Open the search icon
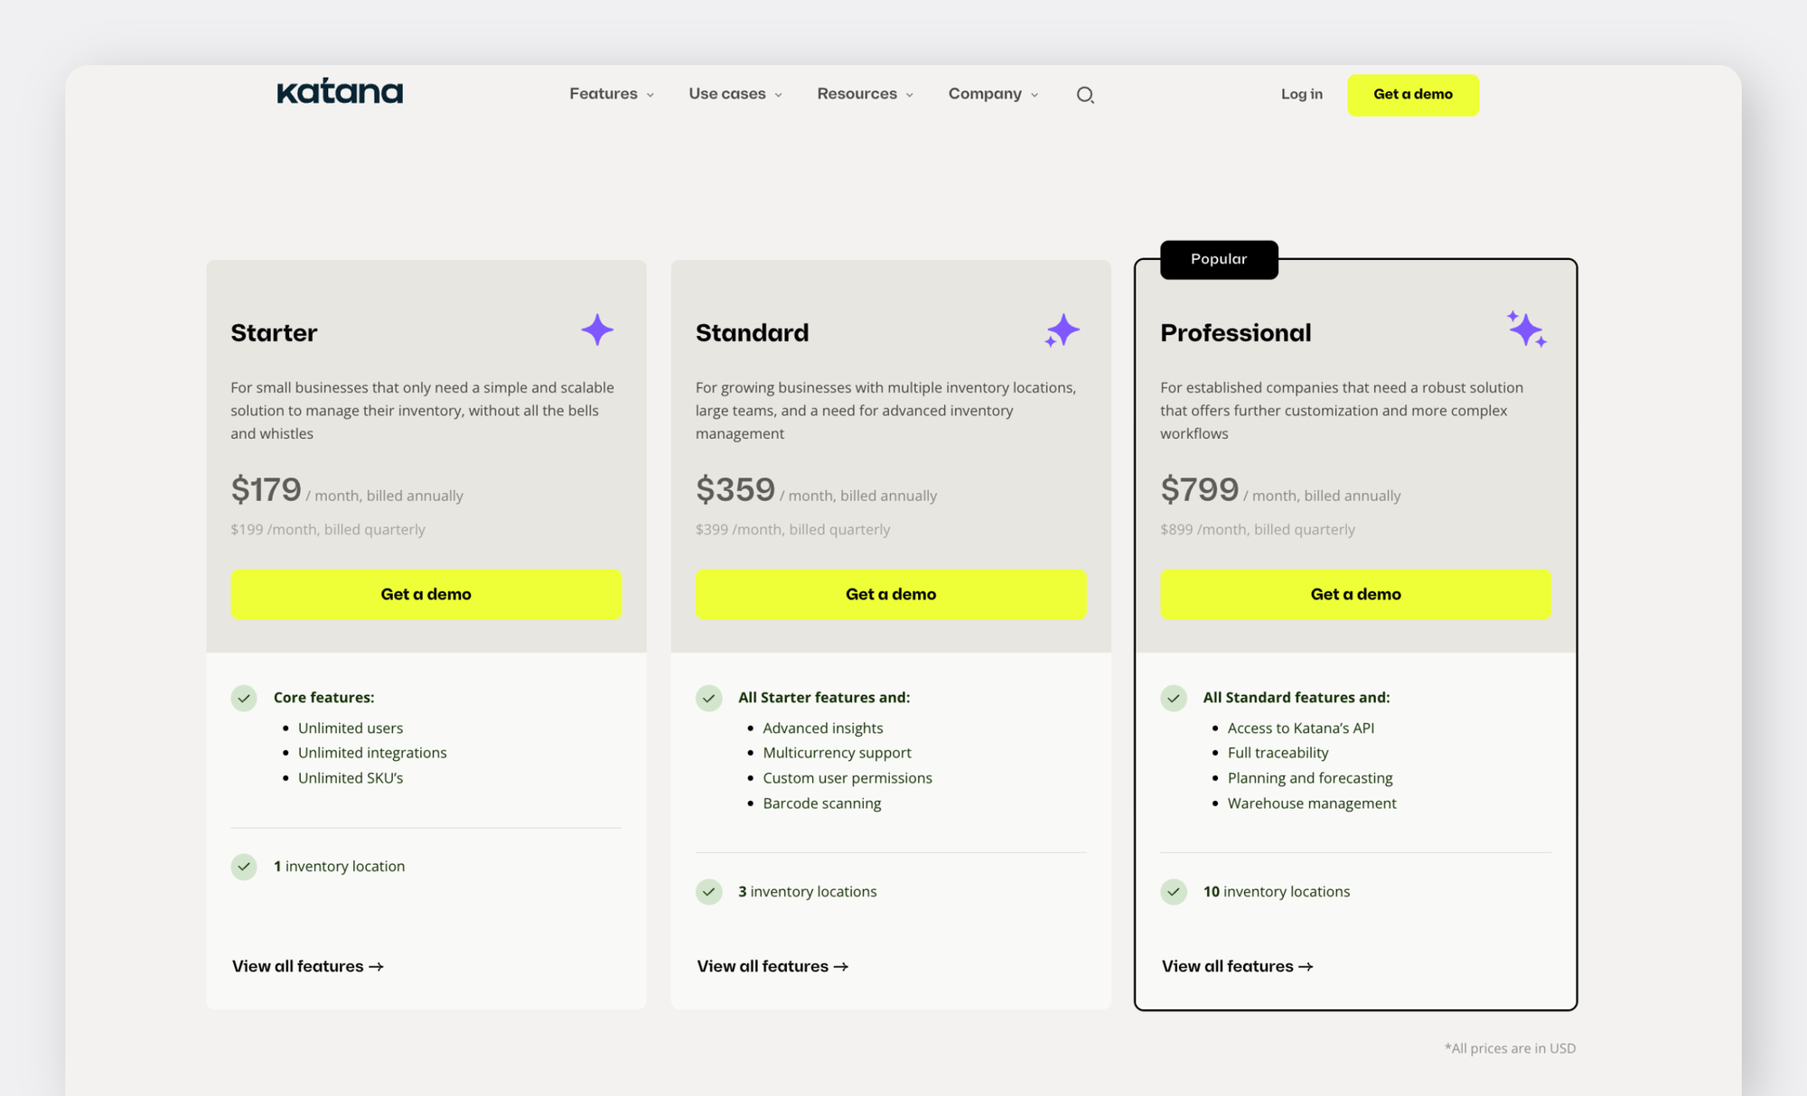The width and height of the screenshot is (1807, 1096). point(1085,94)
